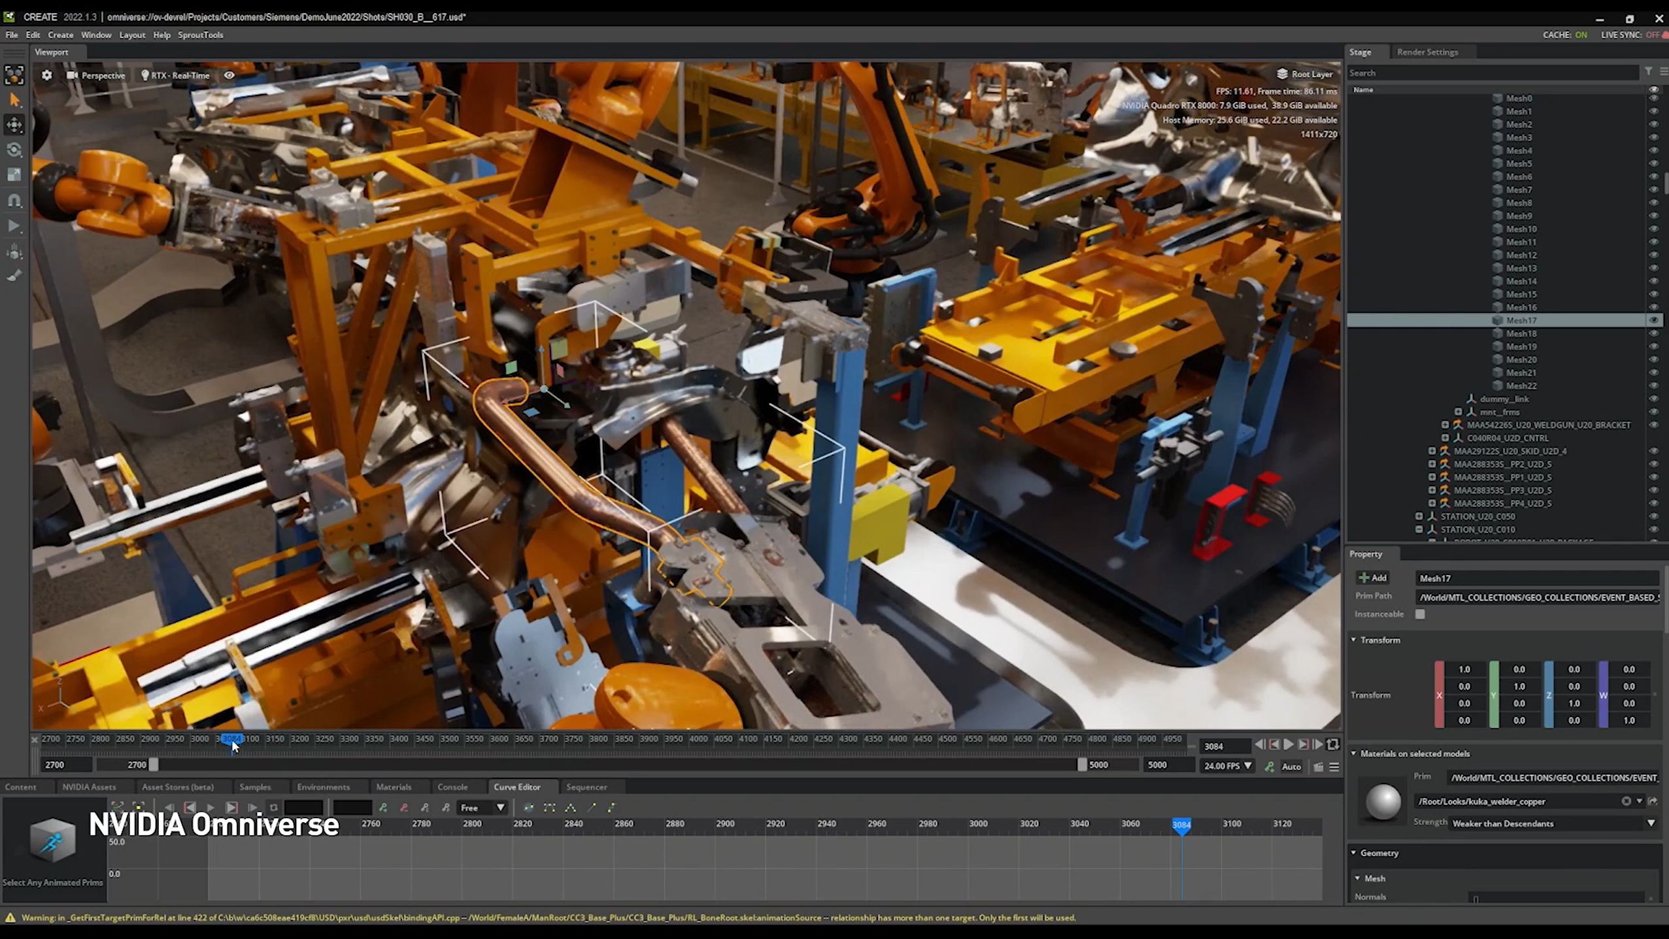Toggle visibility eye for Mesh17
Image resolution: width=1669 pixels, height=939 pixels.
pyautogui.click(x=1653, y=320)
